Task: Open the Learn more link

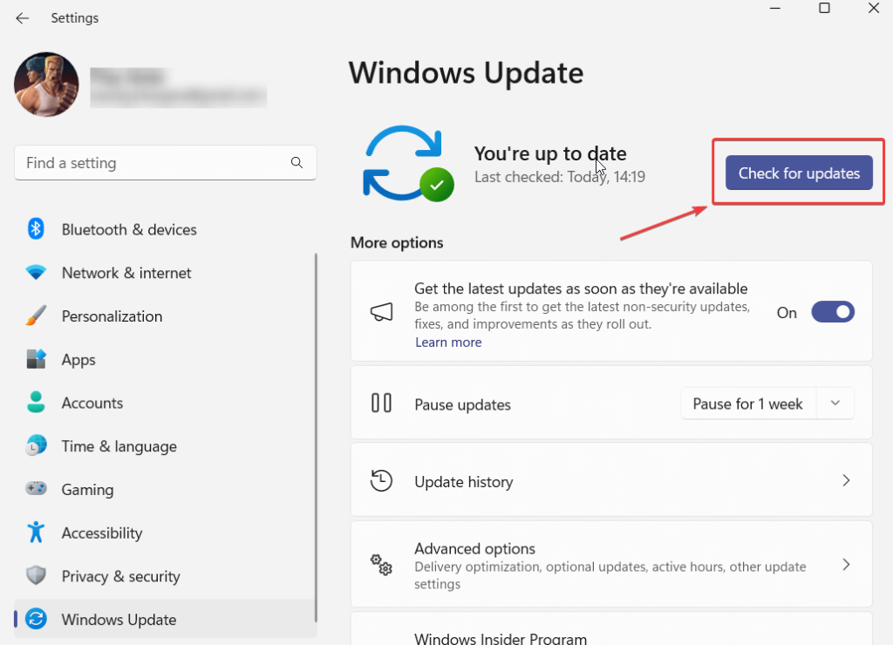Action: pyautogui.click(x=448, y=343)
